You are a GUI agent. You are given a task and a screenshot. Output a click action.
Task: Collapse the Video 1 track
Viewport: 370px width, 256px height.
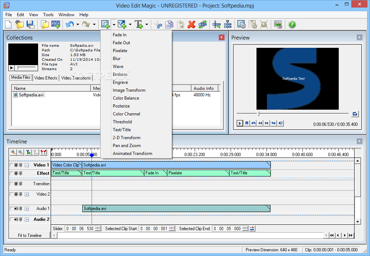click(27, 165)
